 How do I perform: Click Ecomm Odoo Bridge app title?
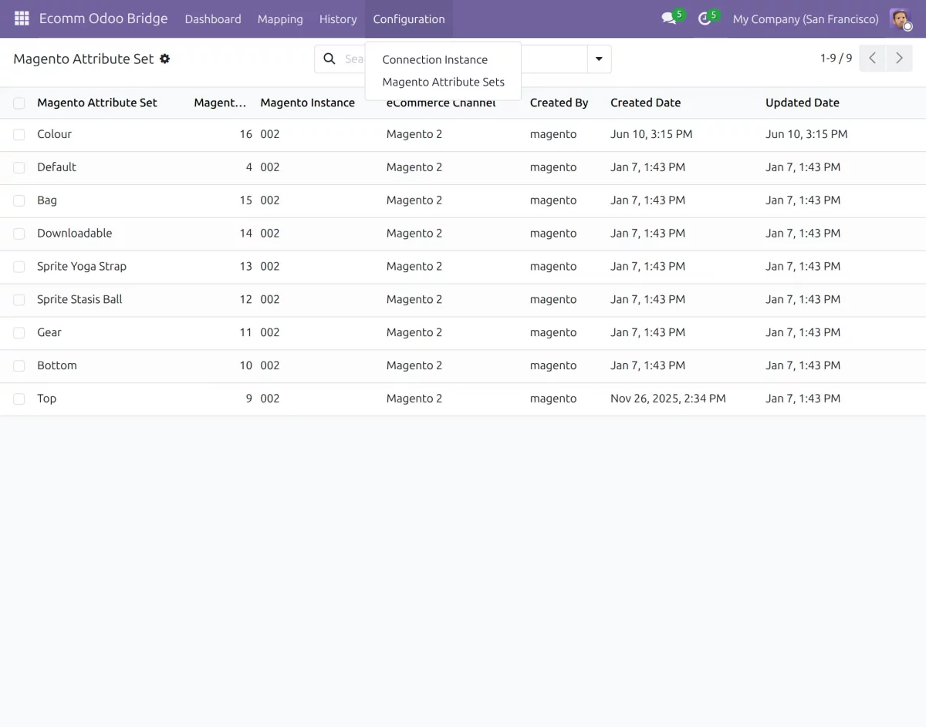[x=103, y=19]
